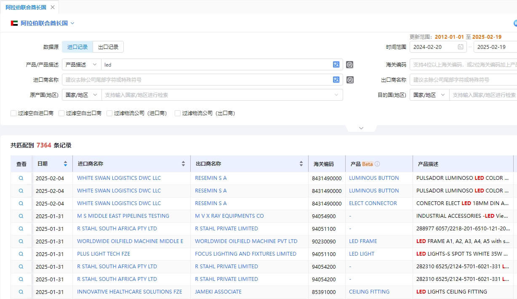Click the 7364 matched records count
The width and height of the screenshot is (517, 299).
[x=44, y=145]
